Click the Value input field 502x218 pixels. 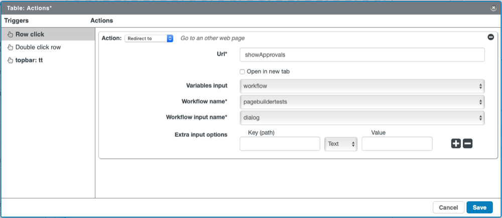pos(397,144)
